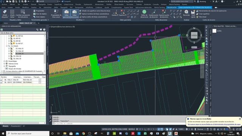
Task: Switch to the Geolocalización ribbon tab
Action: pos(172,7)
